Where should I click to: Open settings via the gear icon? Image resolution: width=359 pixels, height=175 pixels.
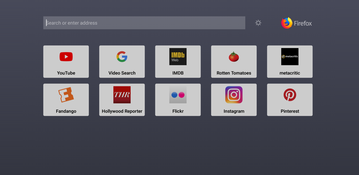258,23
